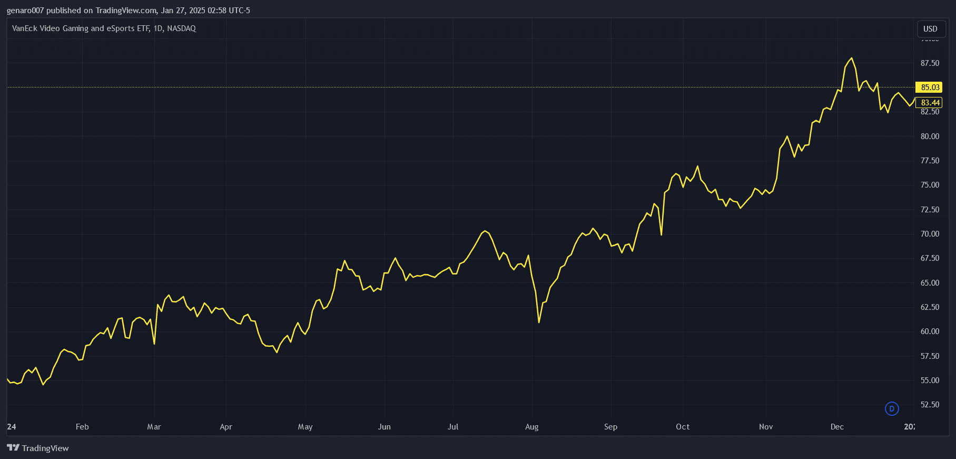Click the 87.50 price axis label
The image size is (956, 459).
point(930,63)
